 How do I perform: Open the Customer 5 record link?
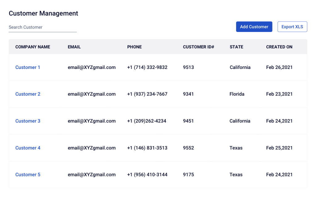(x=28, y=175)
